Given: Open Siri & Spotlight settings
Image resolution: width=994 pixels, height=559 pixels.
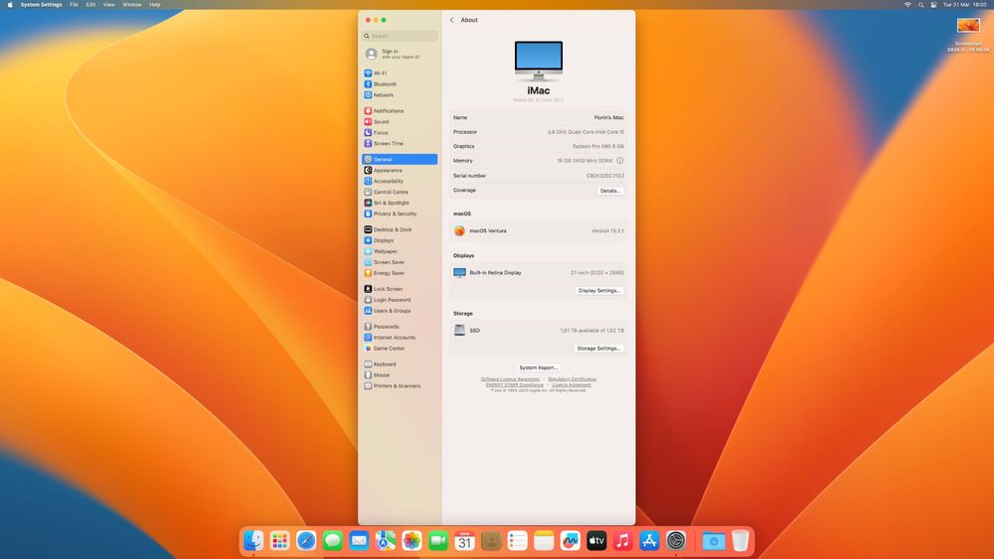Looking at the screenshot, I should pos(400,203).
